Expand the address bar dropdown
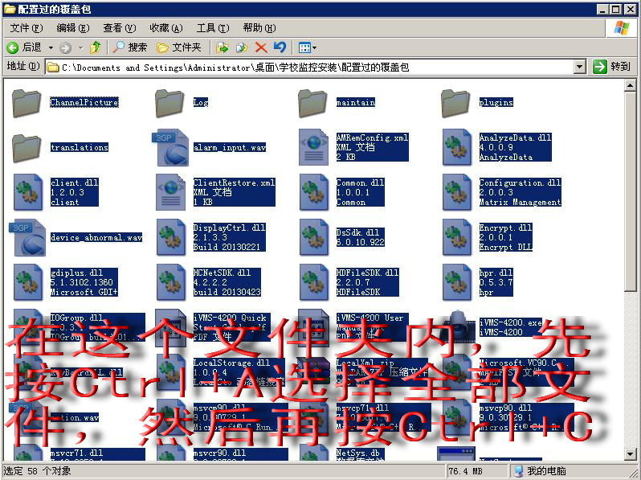641x480 pixels. pyautogui.click(x=580, y=66)
